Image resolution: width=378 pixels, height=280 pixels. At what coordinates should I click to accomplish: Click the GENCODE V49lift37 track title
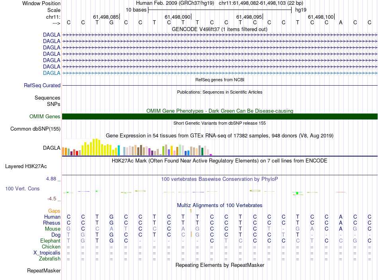[220, 29]
